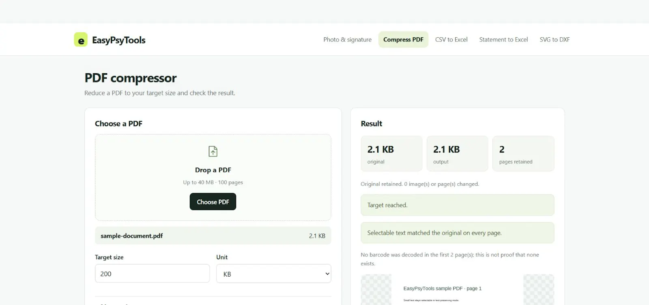649x305 pixels.
Task: Navigate to SVG to DXF tool
Action: 554,40
